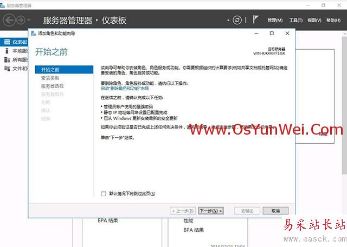The height and width of the screenshot is (247, 347).
Task: Click the 文件和存储服务 sidebar icon
Action: 7,69
